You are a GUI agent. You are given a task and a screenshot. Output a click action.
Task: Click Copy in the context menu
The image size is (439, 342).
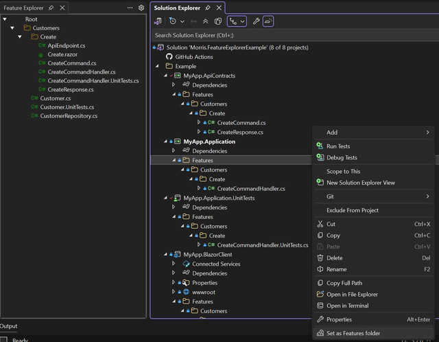pyautogui.click(x=373, y=236)
